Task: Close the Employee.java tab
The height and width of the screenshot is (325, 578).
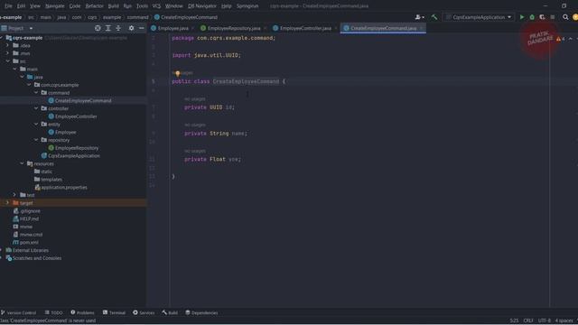Action: (x=192, y=28)
